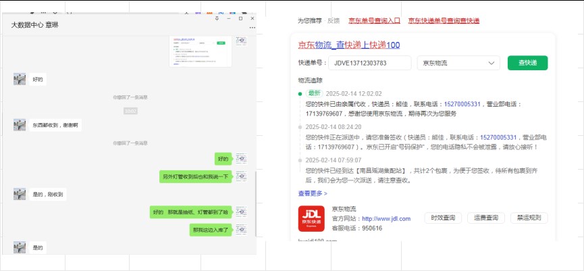Image resolution: width=584 pixels, height=271 pixels.
Task: Click courier phone 15270005331 in 12:02:02 entry
Action: 462,104
